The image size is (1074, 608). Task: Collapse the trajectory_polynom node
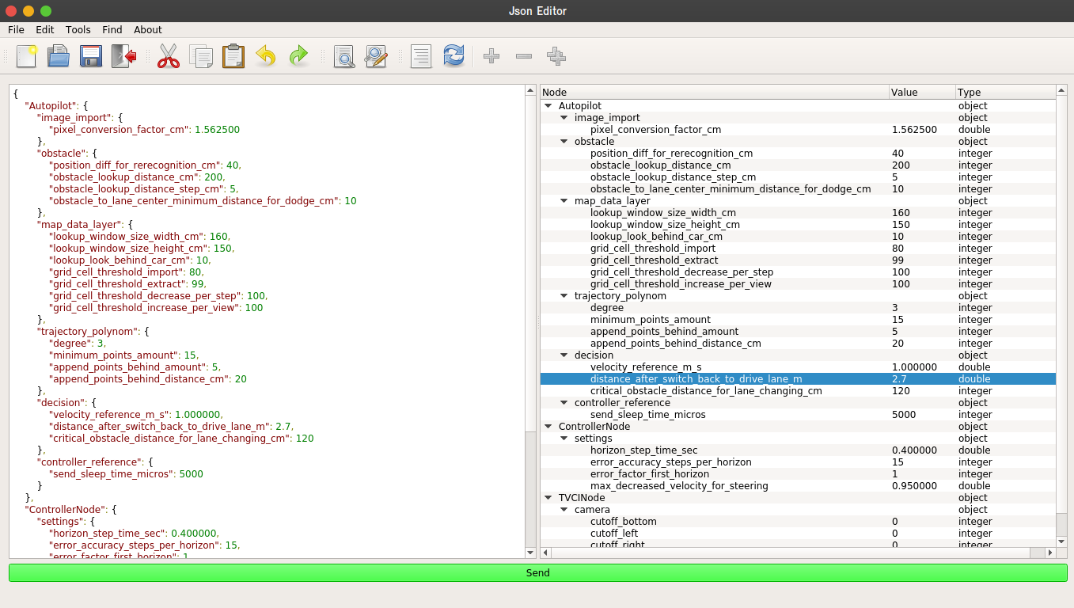pyautogui.click(x=564, y=295)
